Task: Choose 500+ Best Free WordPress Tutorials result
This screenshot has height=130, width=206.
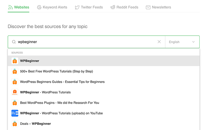Action: tap(104, 71)
